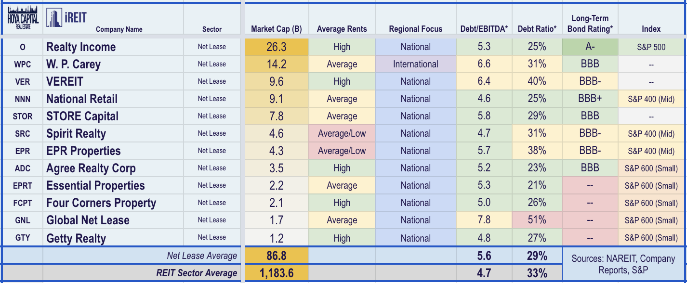Select the S&P 500 index cell
687x283 pixels.
click(x=651, y=47)
